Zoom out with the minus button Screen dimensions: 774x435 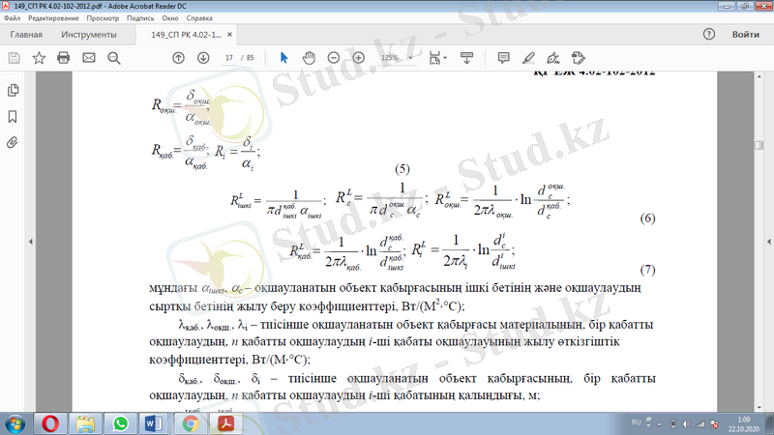coord(334,58)
